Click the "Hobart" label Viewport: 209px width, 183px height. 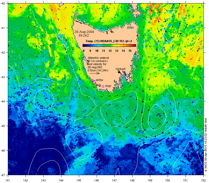[120, 69]
